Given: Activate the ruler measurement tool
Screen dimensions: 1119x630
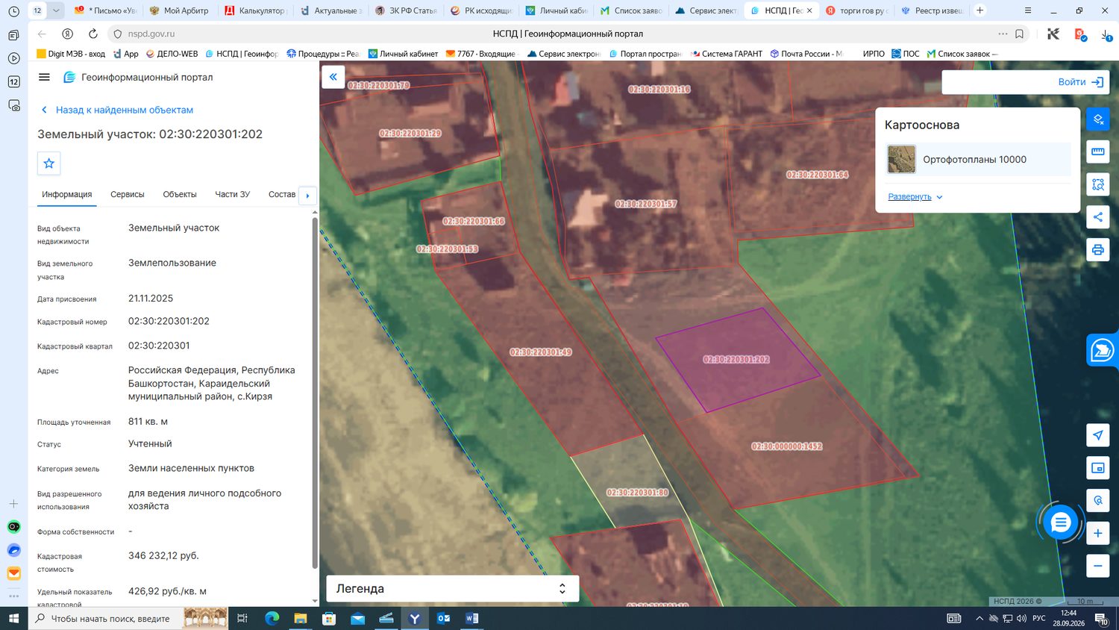Looking at the screenshot, I should click(1097, 152).
